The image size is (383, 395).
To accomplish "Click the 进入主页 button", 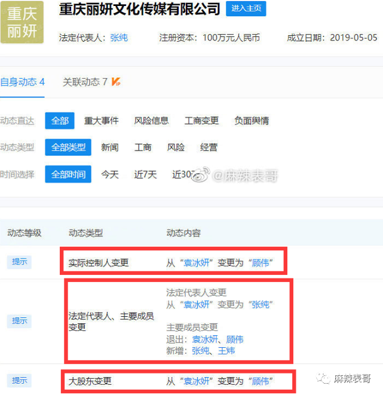I will point(246,8).
